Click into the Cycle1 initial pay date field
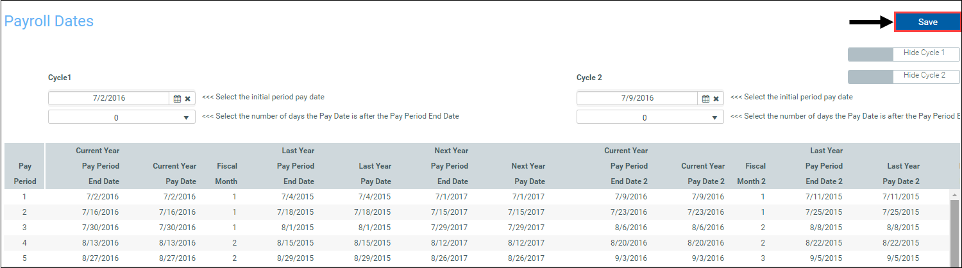 coord(109,98)
